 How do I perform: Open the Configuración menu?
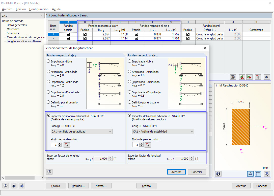point(39,9)
